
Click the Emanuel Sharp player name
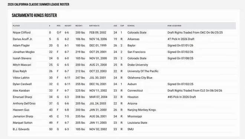22,97
